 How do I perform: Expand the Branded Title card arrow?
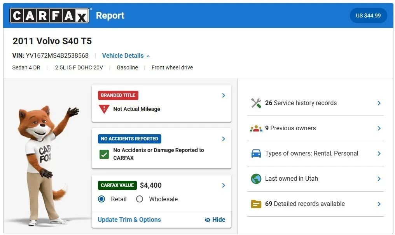tap(223, 95)
